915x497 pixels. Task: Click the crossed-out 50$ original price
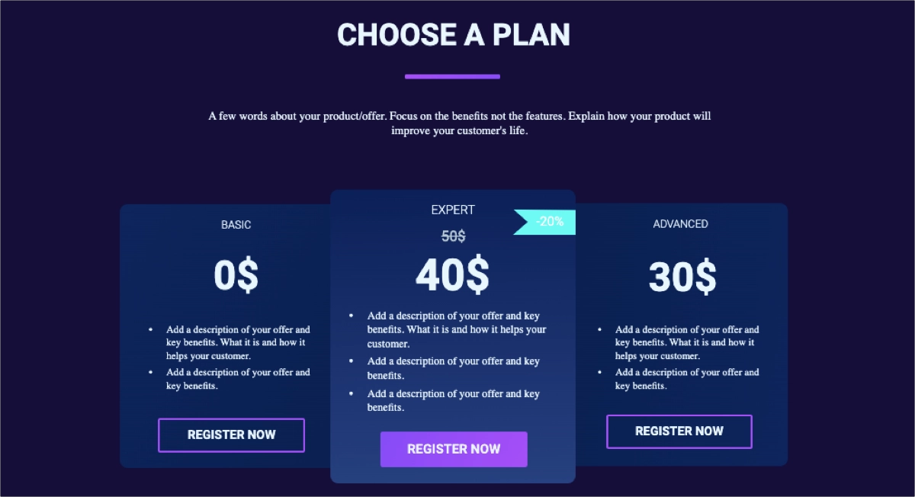[x=452, y=236]
